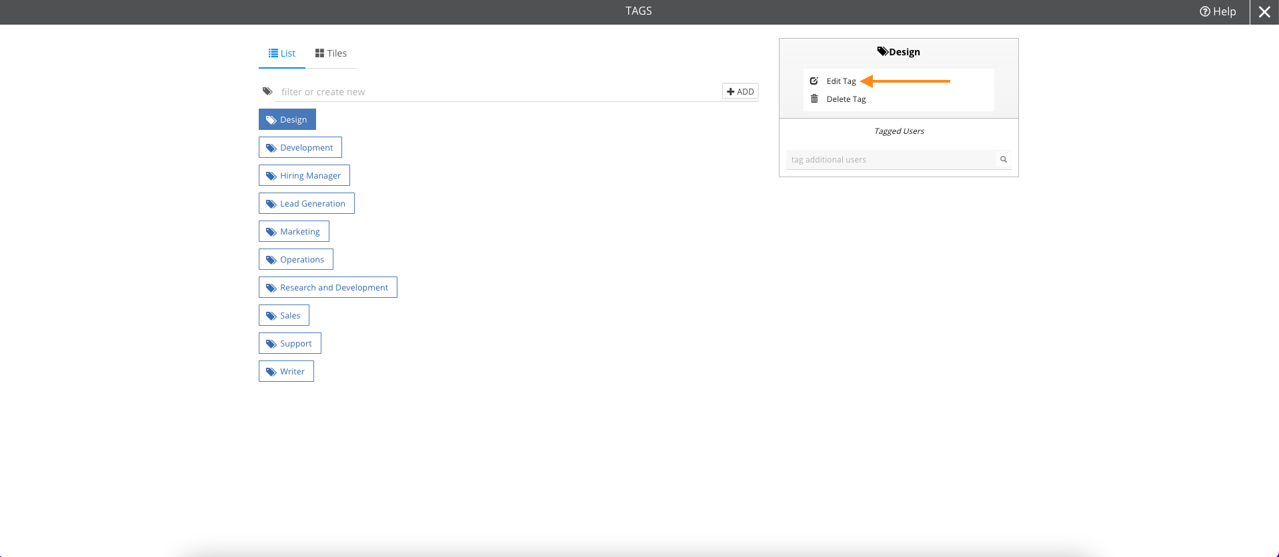
Task: Click the tag icon on Lead Generation
Action: coord(271,204)
